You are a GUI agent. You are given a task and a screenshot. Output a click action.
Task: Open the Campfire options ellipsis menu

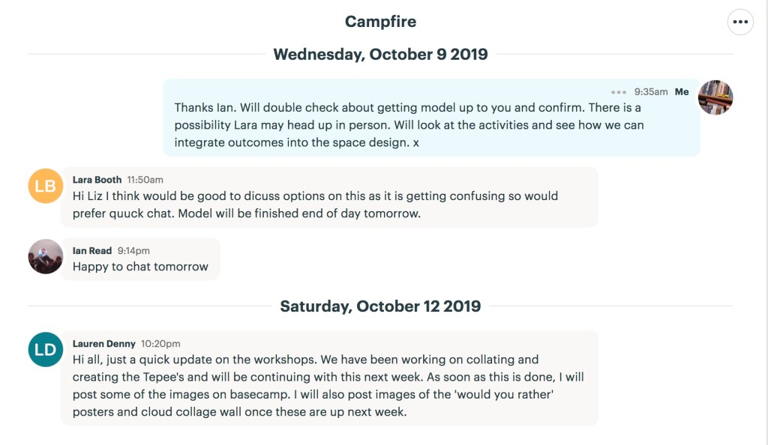[x=740, y=22]
